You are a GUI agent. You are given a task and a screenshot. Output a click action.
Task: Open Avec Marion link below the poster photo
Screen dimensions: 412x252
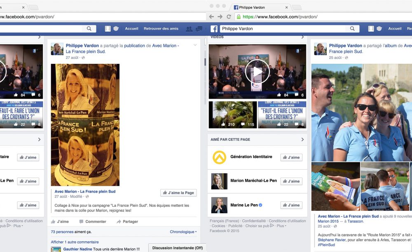click(85, 191)
